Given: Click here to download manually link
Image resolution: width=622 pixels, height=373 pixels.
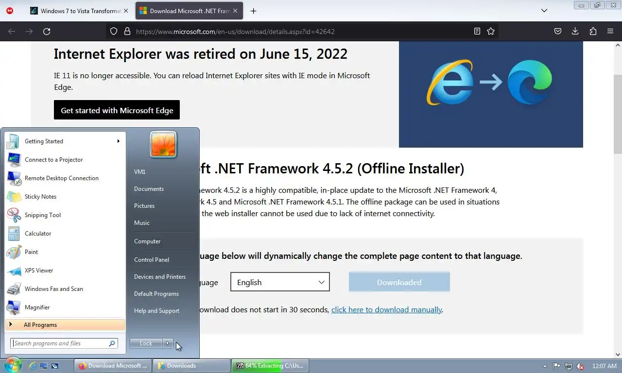Looking at the screenshot, I should [386, 309].
